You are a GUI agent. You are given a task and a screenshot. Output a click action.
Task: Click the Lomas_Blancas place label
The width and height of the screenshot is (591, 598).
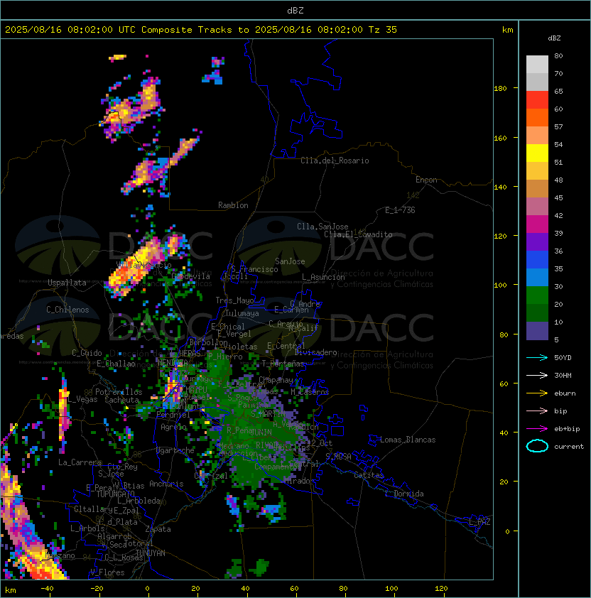click(408, 440)
